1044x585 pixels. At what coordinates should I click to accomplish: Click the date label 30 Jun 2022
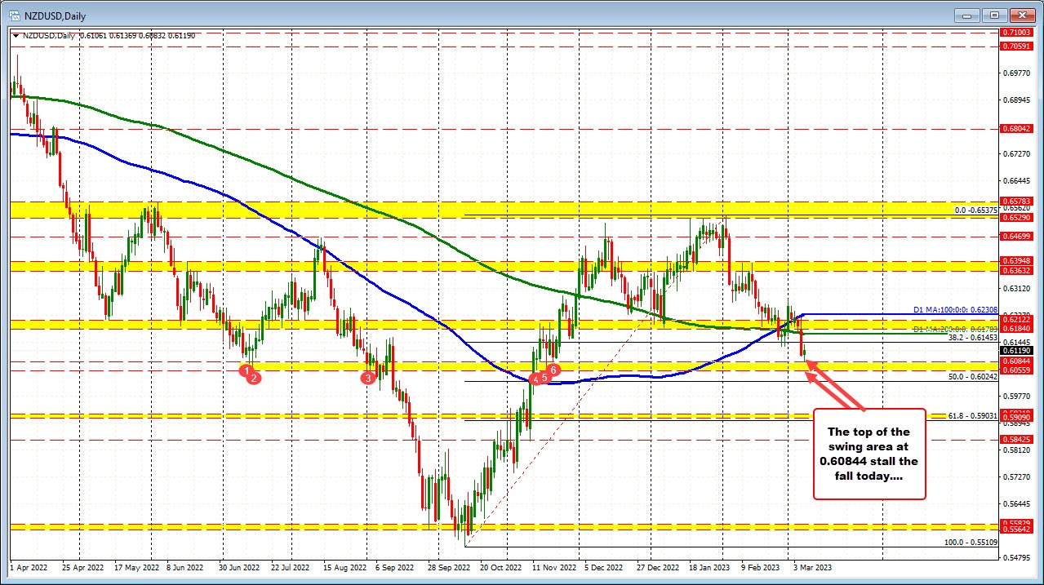click(x=239, y=567)
